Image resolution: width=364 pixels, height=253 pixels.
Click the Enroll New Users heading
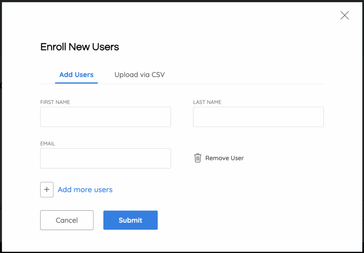click(x=80, y=47)
